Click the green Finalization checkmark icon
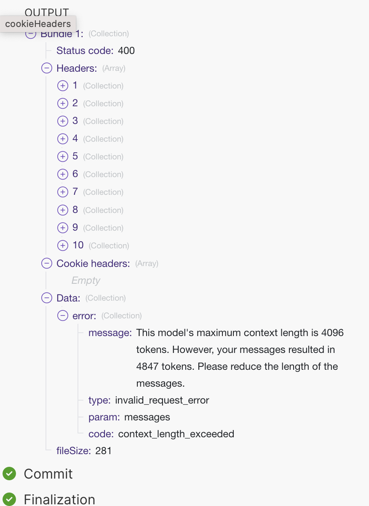This screenshot has width=369, height=506. (9, 499)
